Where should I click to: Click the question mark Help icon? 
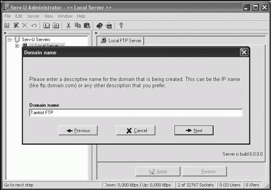(x=121, y=26)
